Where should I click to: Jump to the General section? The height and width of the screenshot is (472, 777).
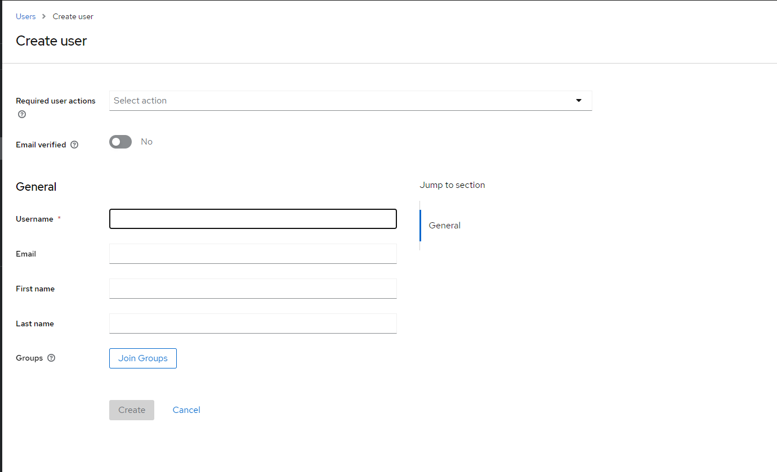(x=444, y=226)
